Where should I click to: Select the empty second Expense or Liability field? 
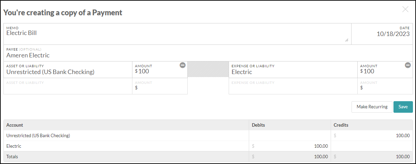click(293, 86)
